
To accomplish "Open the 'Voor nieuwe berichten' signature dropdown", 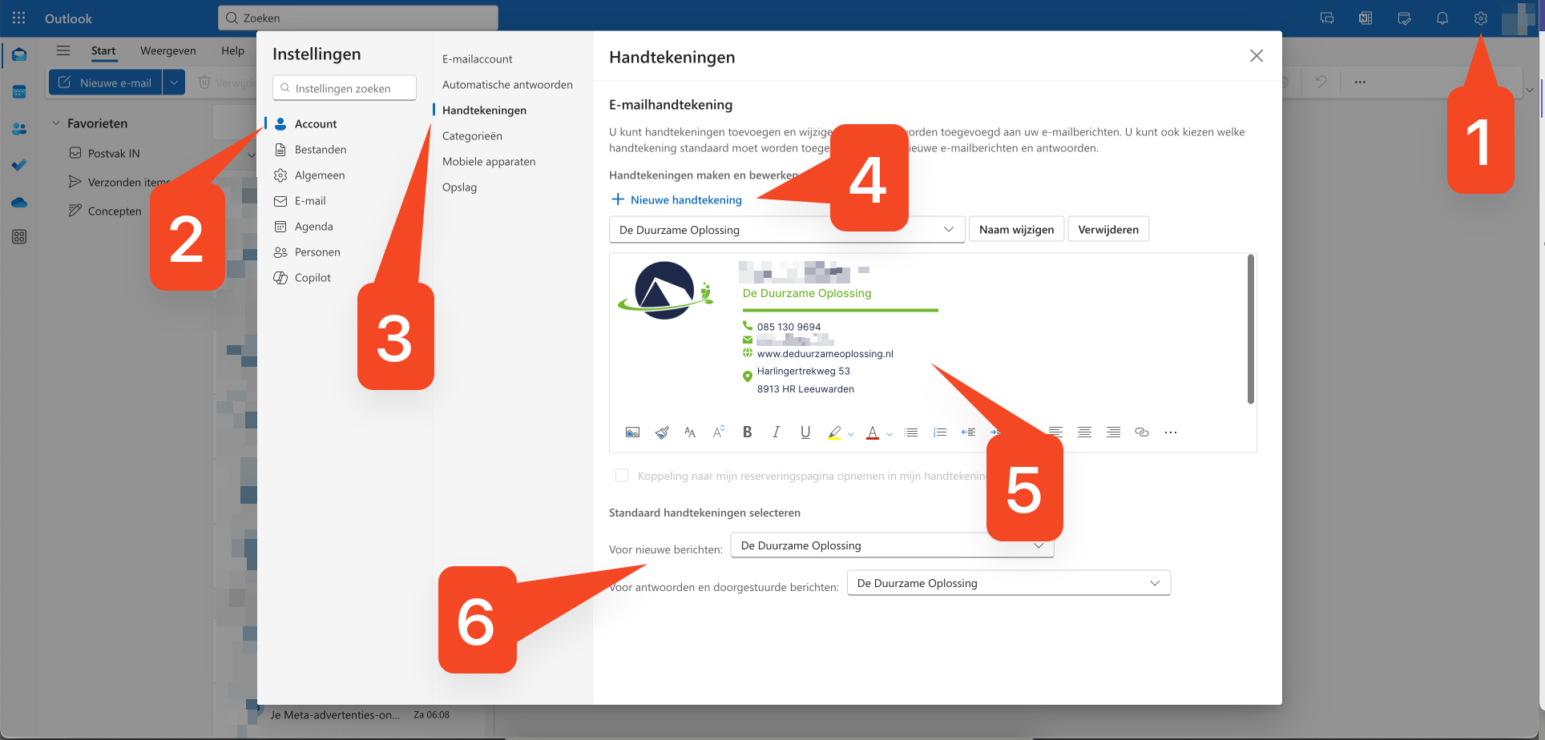I will (x=892, y=545).
